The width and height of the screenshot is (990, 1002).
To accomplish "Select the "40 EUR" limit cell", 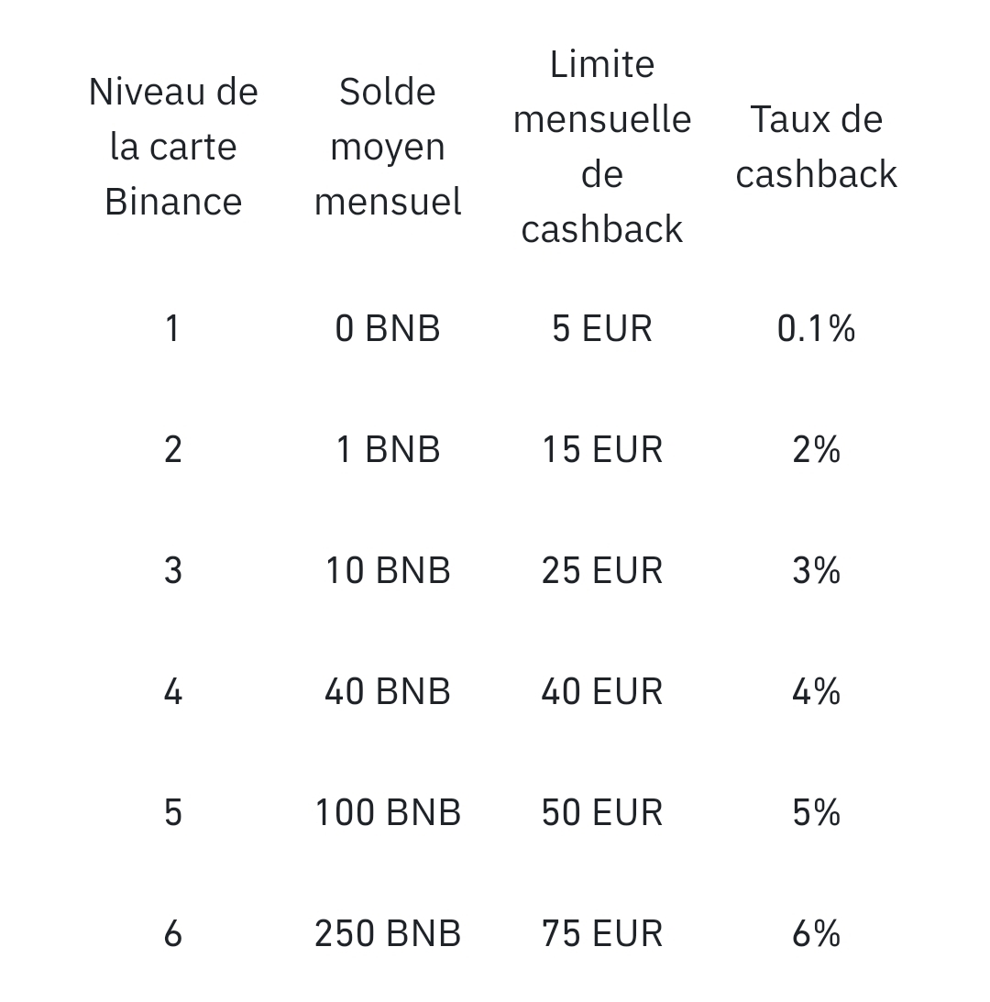I will click(x=602, y=691).
